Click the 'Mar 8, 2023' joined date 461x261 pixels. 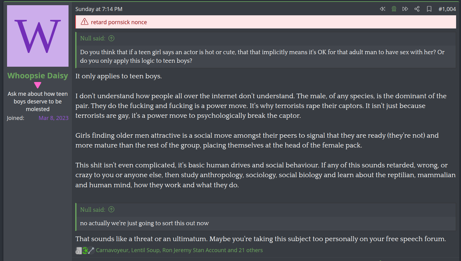[54, 118]
